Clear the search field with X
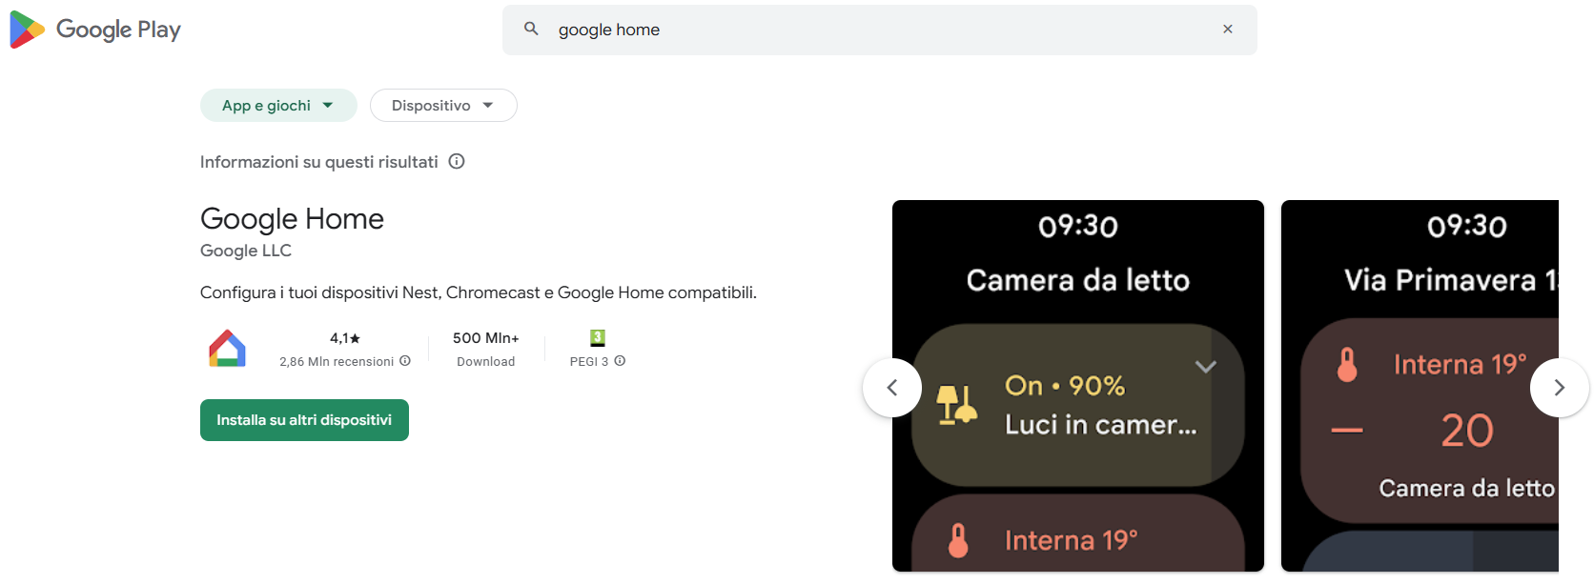This screenshot has height=584, width=1594. coord(1228,30)
